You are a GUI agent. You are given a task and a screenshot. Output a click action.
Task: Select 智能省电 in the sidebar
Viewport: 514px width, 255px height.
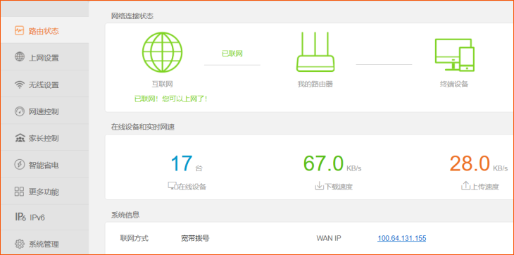click(x=44, y=165)
